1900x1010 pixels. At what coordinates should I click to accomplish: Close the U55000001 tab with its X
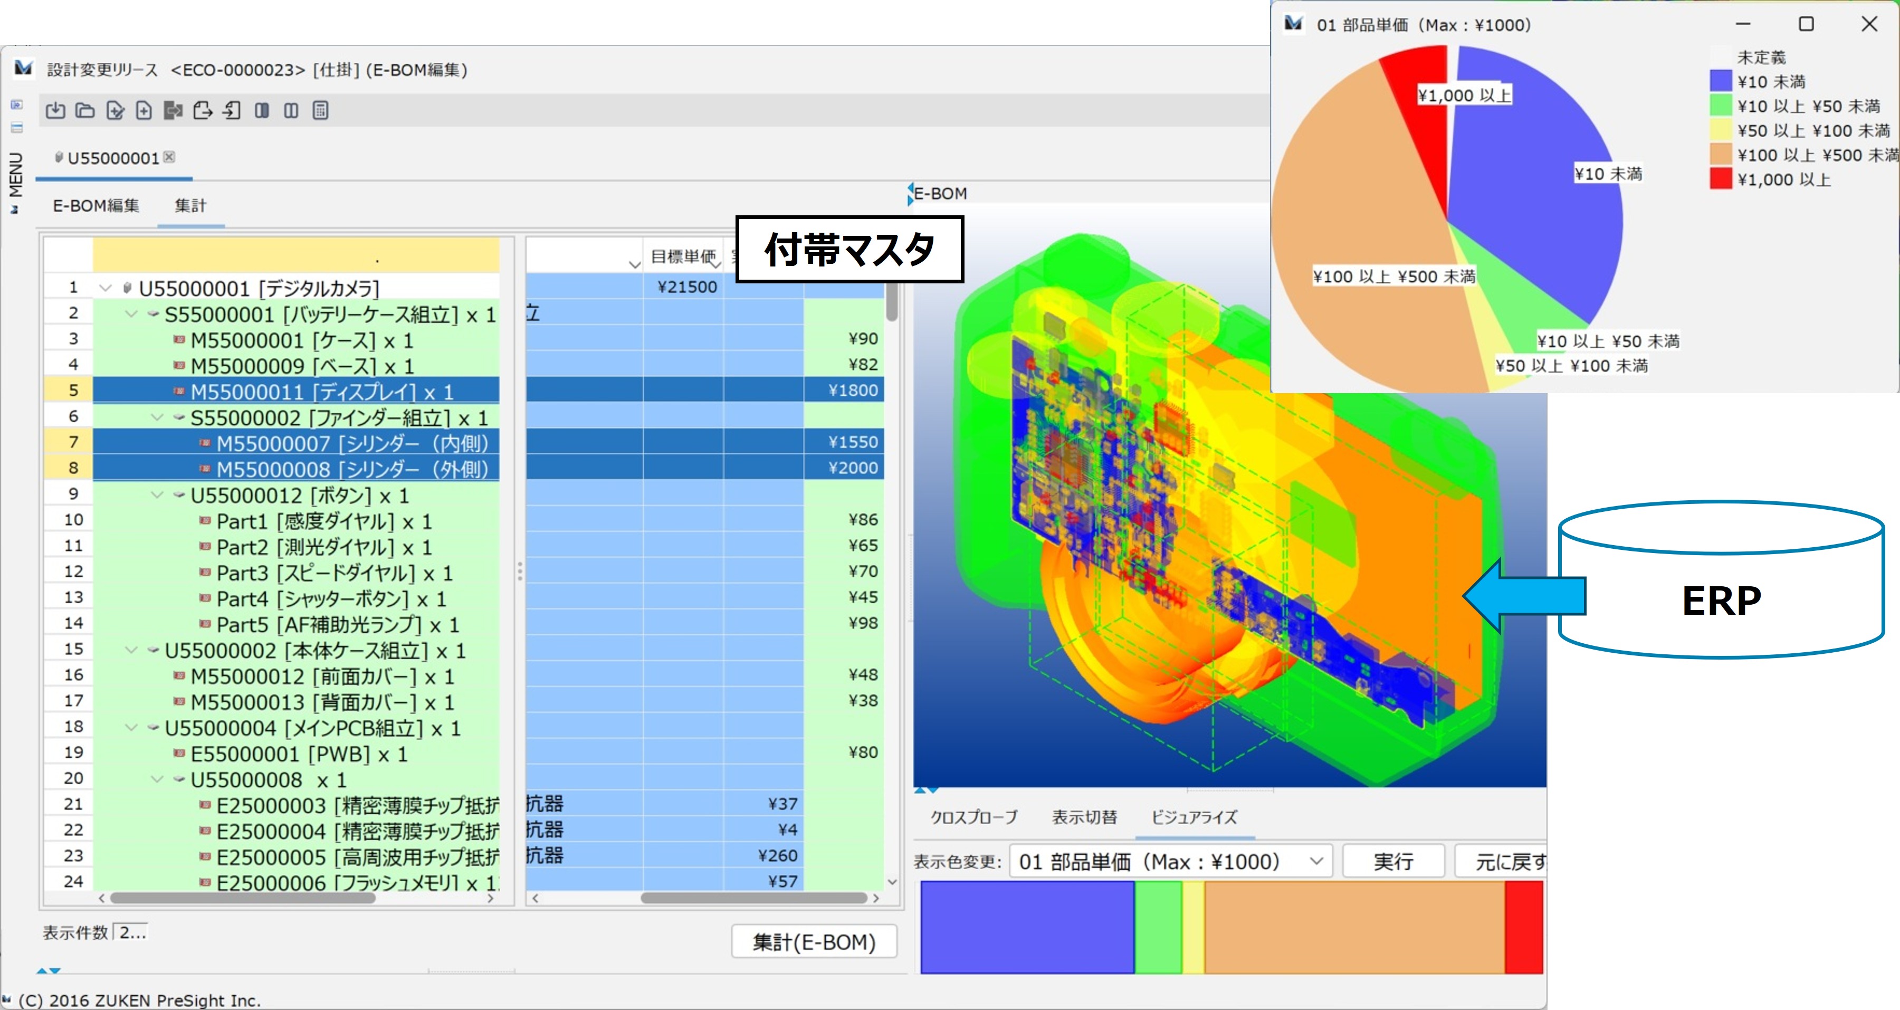170,156
